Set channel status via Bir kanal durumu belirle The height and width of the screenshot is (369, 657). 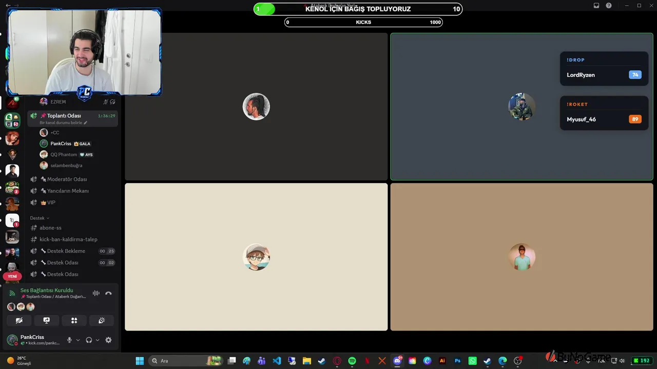coord(61,123)
